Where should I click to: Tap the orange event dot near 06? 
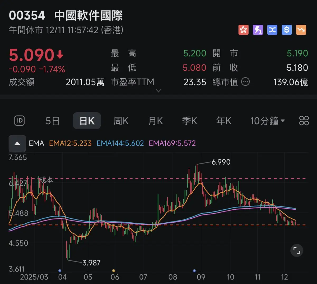[x=114, y=271]
